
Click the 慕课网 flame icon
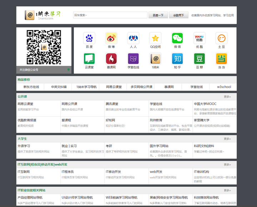click(111, 59)
